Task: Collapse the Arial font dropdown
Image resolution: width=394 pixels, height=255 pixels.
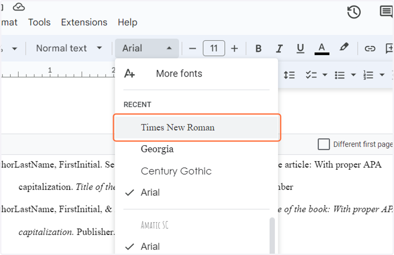Action: (147, 48)
